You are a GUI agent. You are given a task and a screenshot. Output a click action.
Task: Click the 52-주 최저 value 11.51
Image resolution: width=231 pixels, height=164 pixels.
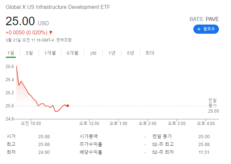click(x=204, y=152)
